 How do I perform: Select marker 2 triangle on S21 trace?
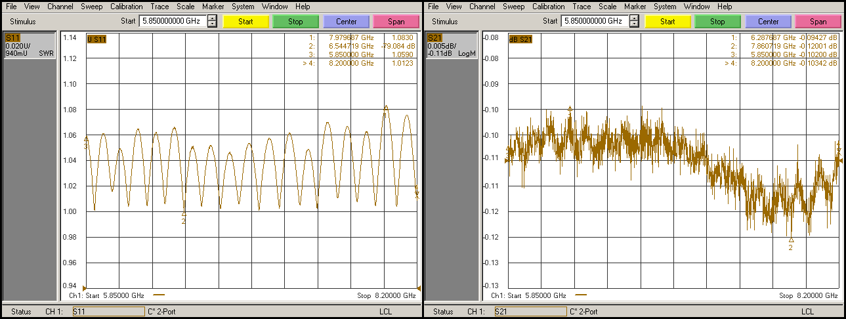pos(791,240)
